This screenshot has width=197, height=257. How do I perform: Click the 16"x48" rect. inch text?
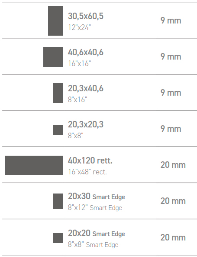point(87,172)
